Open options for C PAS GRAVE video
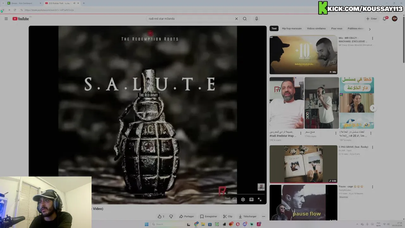Image resolution: width=405 pixels, height=228 pixels. point(372,147)
